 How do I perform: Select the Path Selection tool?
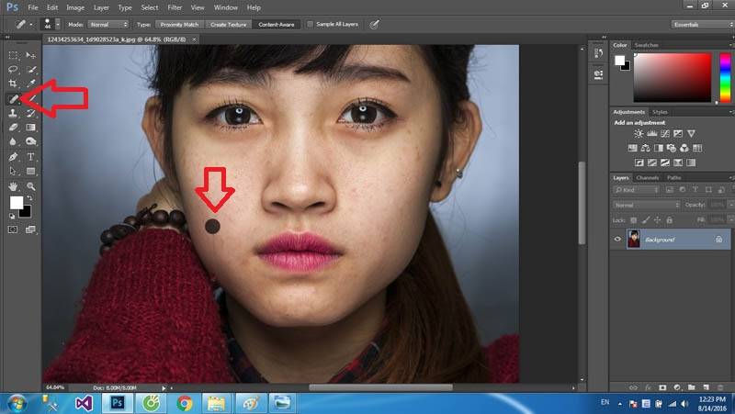pos(13,171)
